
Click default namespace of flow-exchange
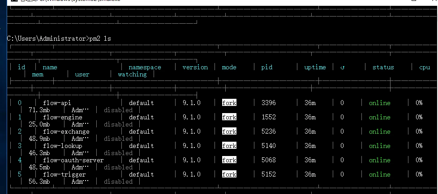(142, 131)
